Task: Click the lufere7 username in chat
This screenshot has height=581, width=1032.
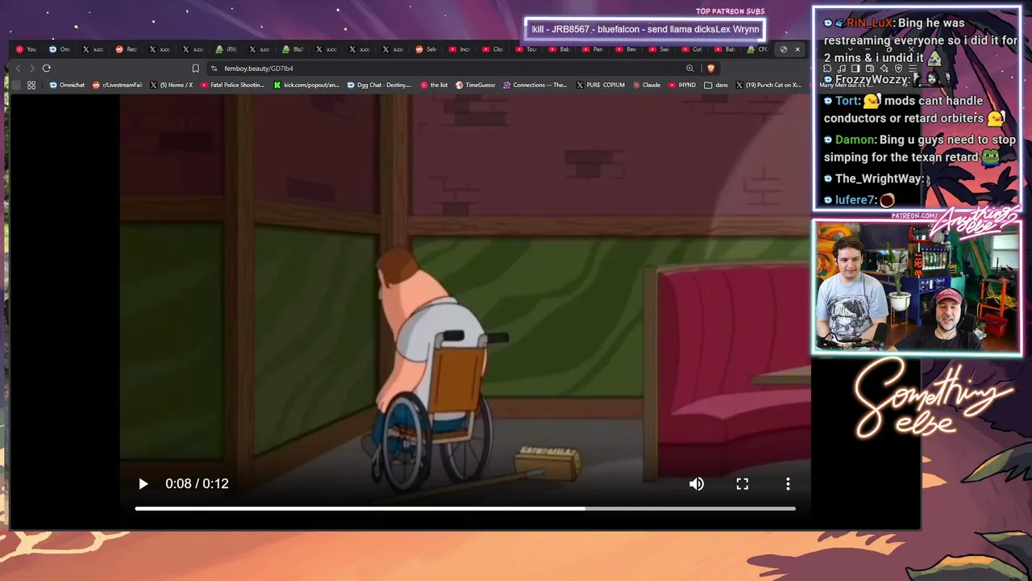Action: coord(855,200)
